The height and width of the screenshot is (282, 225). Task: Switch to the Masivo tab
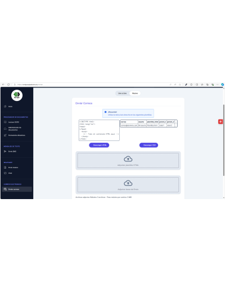click(135, 93)
